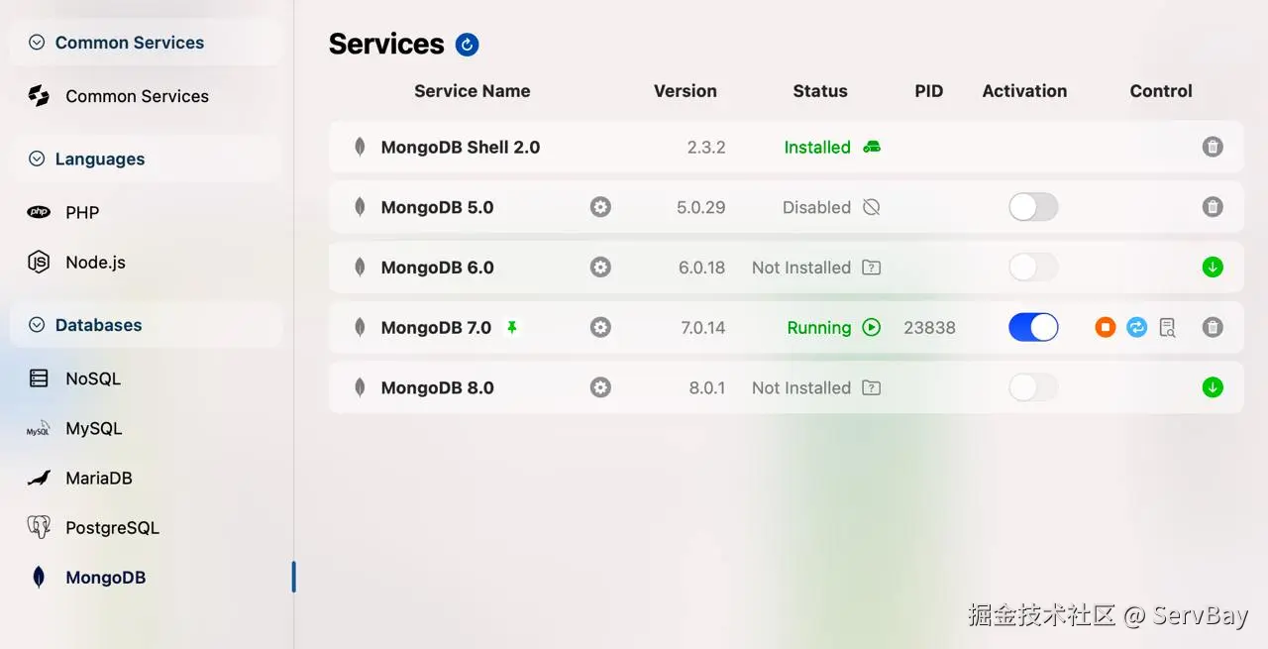Turn off MongoDB 7.0 activation switch
1268x649 pixels.
[1033, 327]
